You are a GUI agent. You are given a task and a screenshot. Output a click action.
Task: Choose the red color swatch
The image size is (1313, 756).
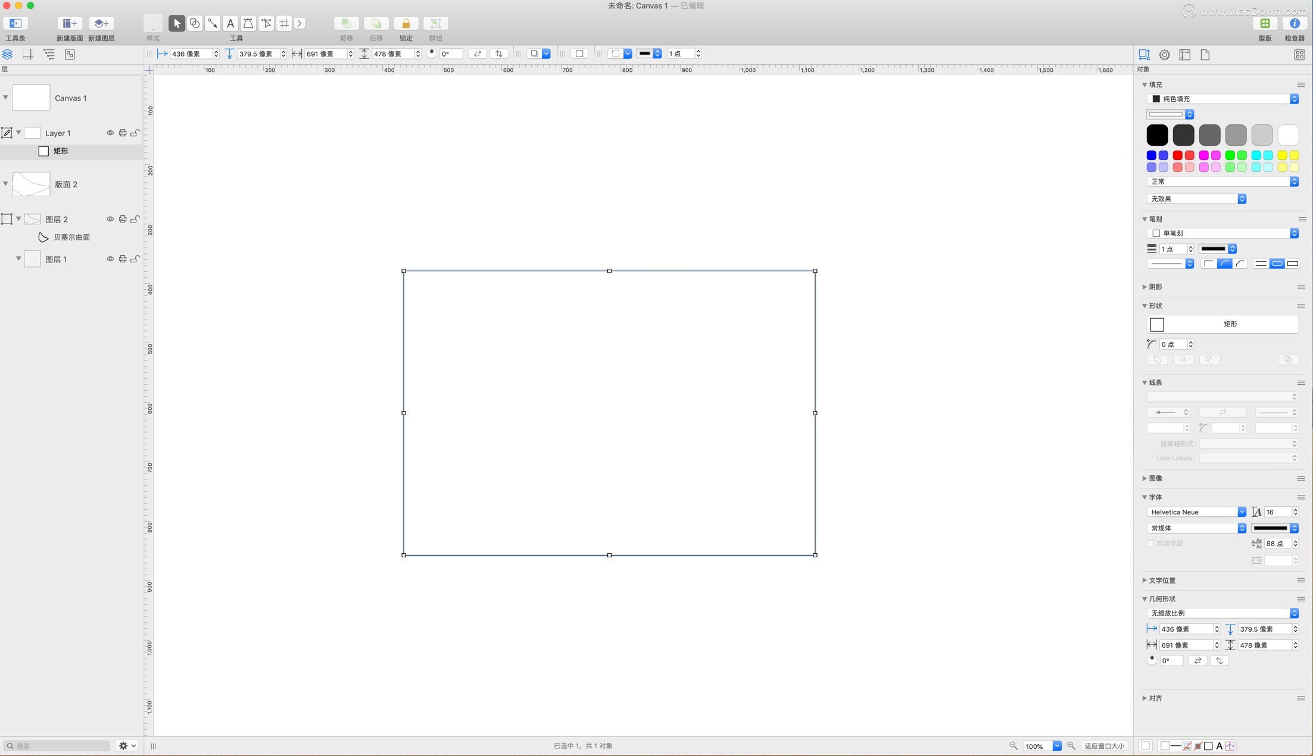tap(1177, 155)
